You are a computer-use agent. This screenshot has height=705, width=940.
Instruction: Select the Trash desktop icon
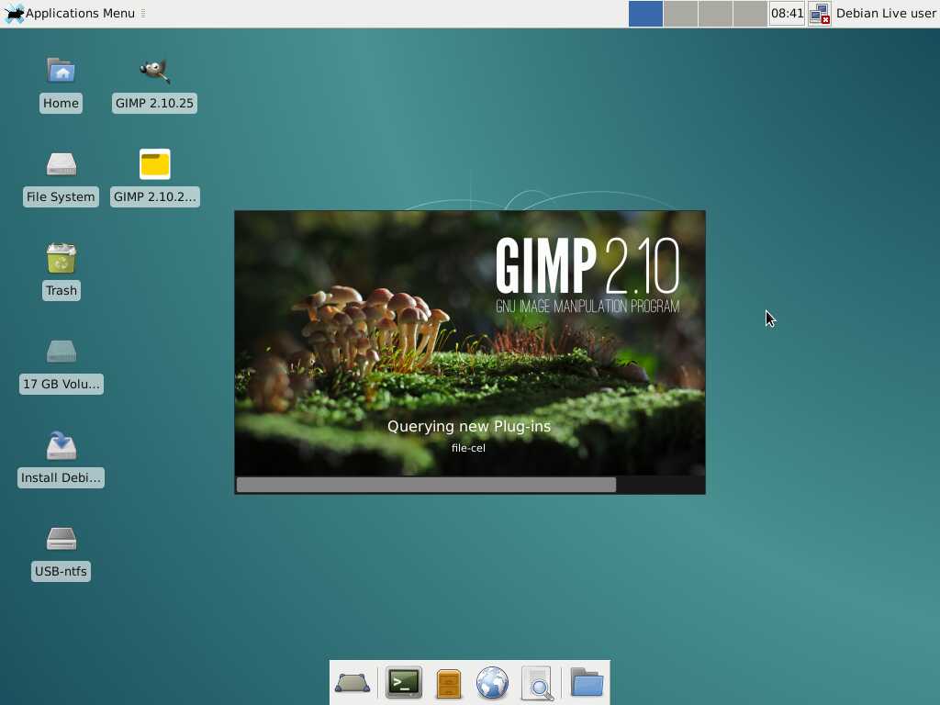pos(61,258)
